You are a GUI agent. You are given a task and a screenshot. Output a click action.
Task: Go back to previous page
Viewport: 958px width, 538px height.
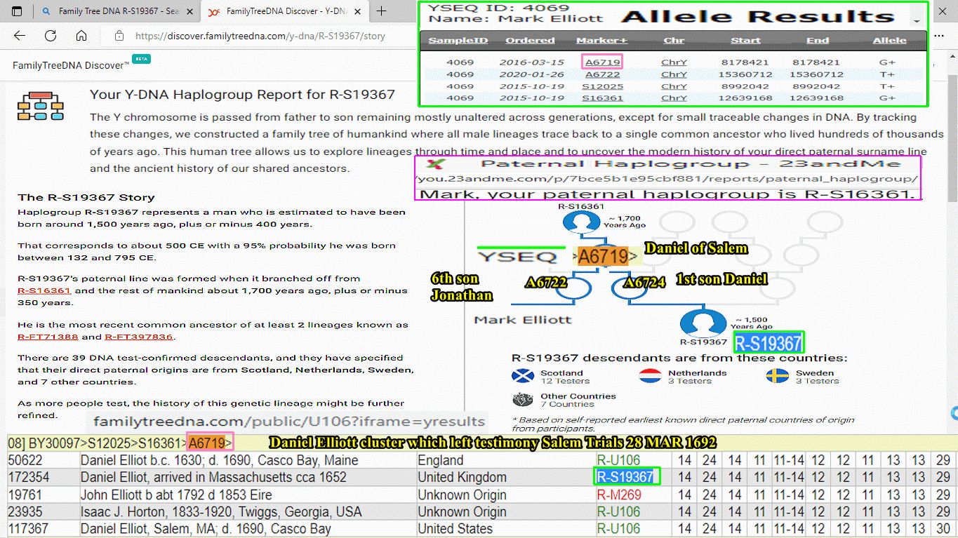[x=20, y=36]
